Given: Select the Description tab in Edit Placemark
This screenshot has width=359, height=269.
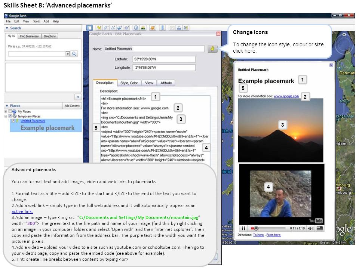Looking at the screenshot, I should (x=105, y=83).
